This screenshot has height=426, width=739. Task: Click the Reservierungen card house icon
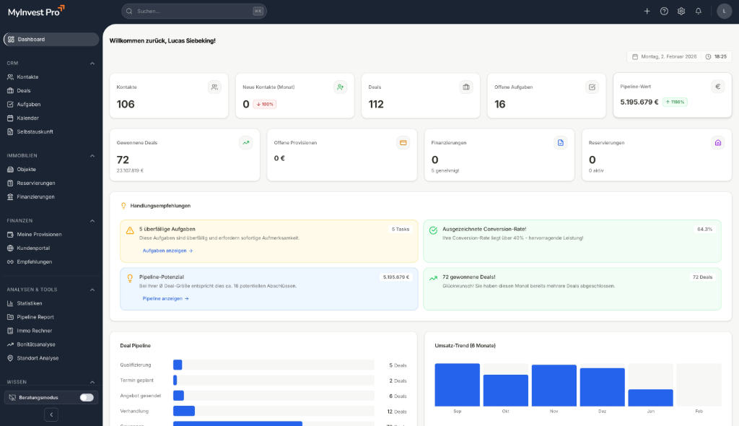717,142
